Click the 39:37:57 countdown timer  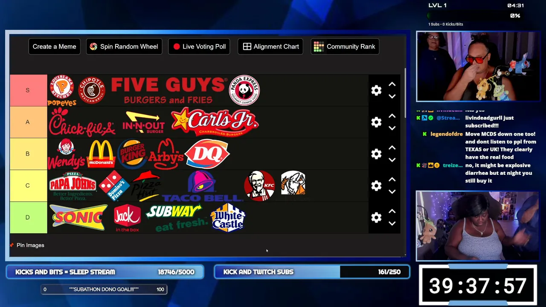[478, 286]
